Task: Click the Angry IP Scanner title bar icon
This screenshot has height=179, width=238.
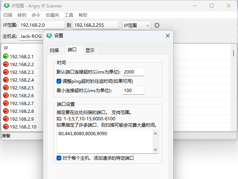Action: 6,6
